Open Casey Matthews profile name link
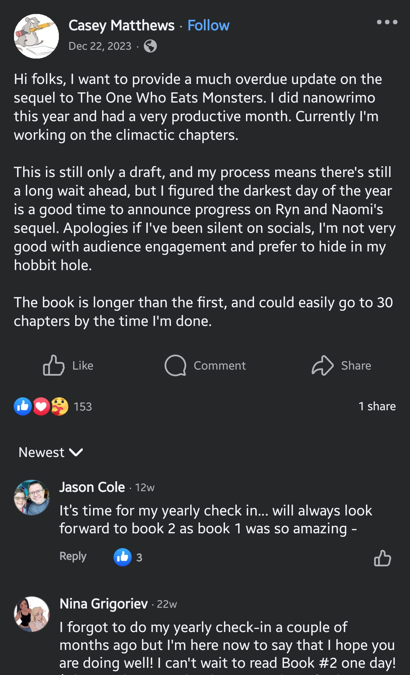Image resolution: width=410 pixels, height=675 pixels. point(121,25)
